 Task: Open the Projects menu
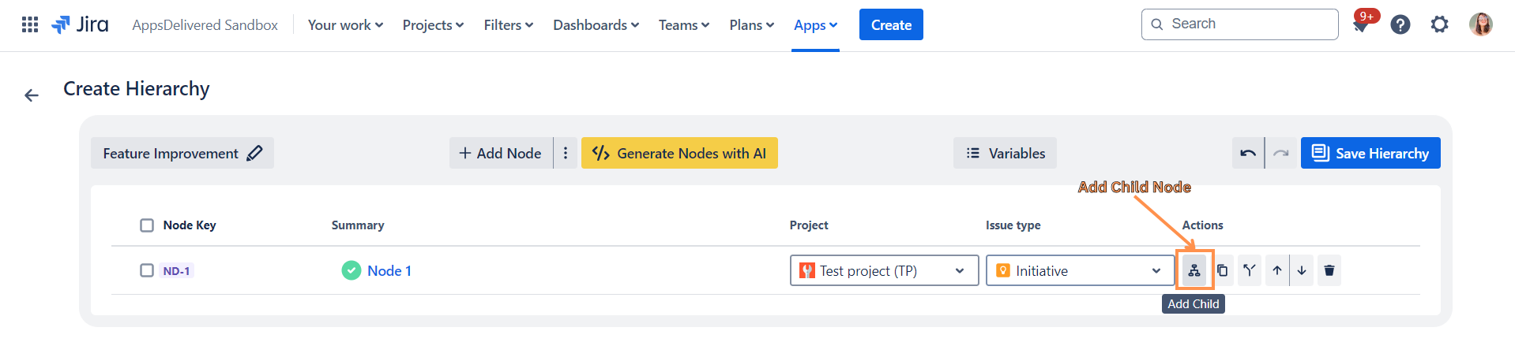tap(433, 25)
